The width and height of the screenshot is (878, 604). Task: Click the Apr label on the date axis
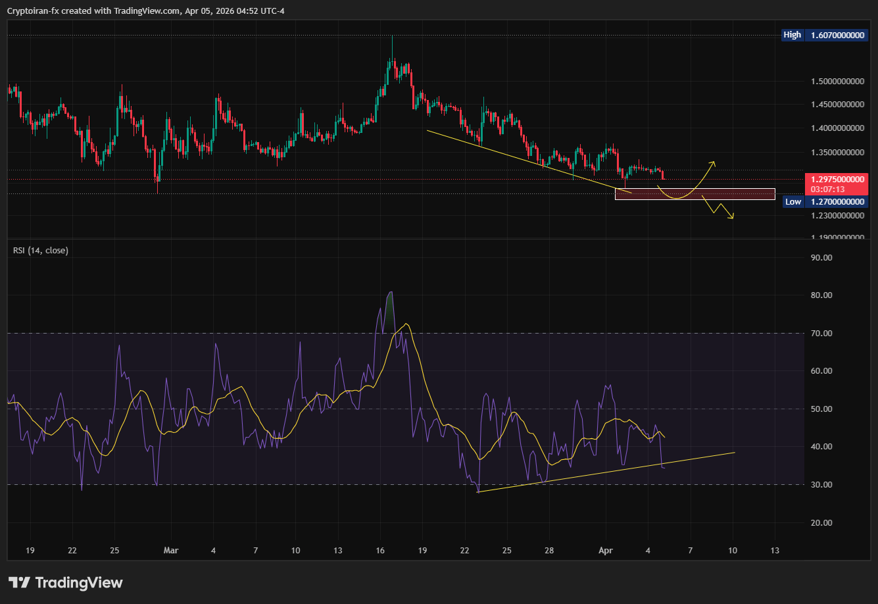click(x=606, y=550)
